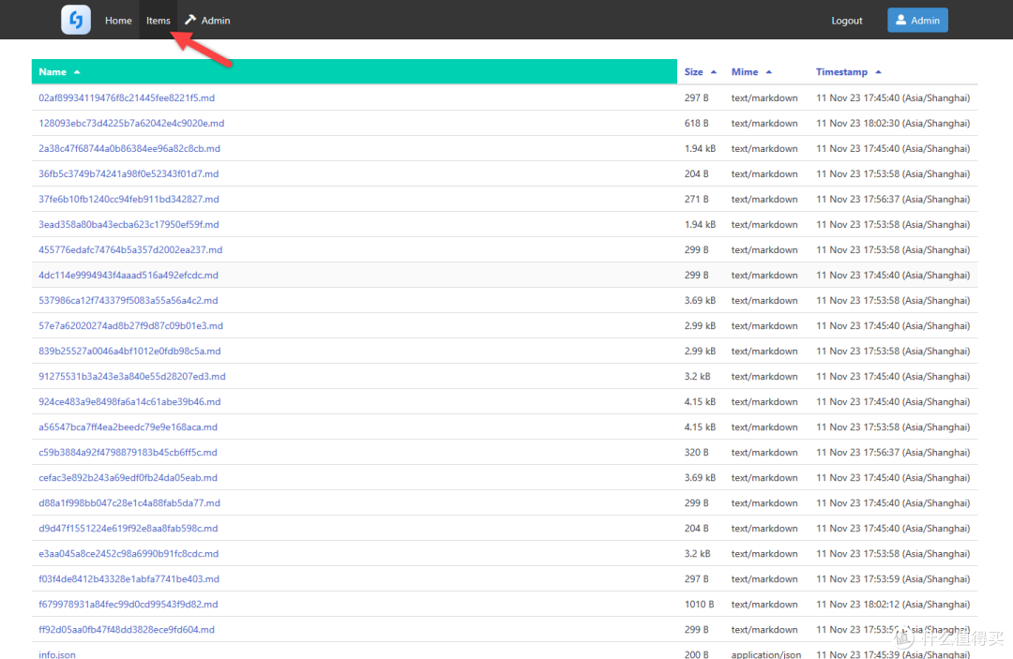Sort the table by Size header
The width and height of the screenshot is (1013, 659).
coord(693,71)
